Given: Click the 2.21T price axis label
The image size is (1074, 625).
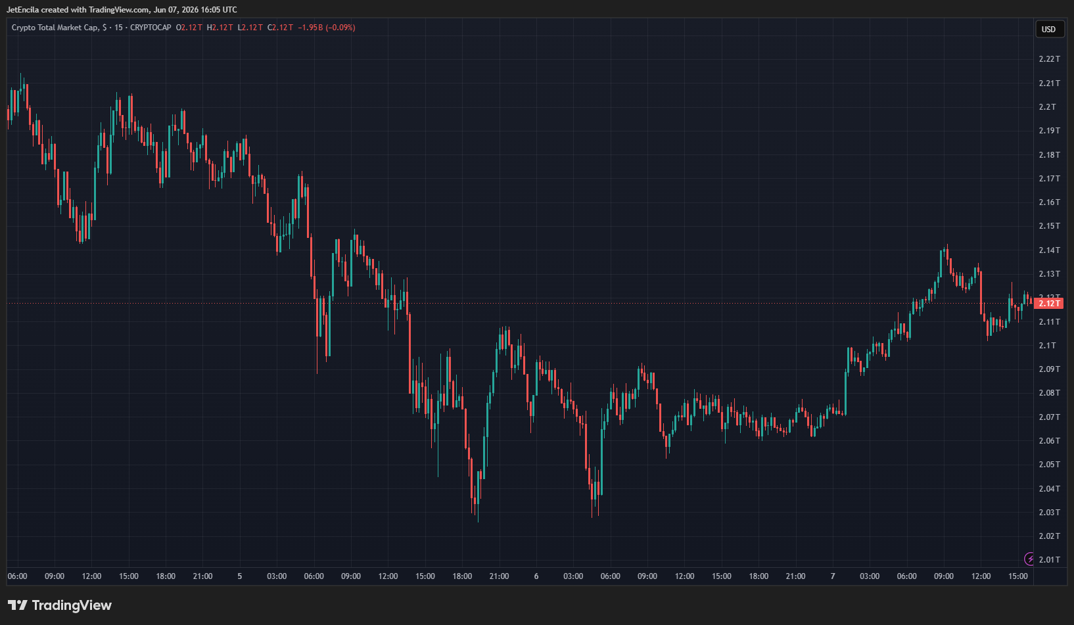Looking at the screenshot, I should (x=1049, y=83).
